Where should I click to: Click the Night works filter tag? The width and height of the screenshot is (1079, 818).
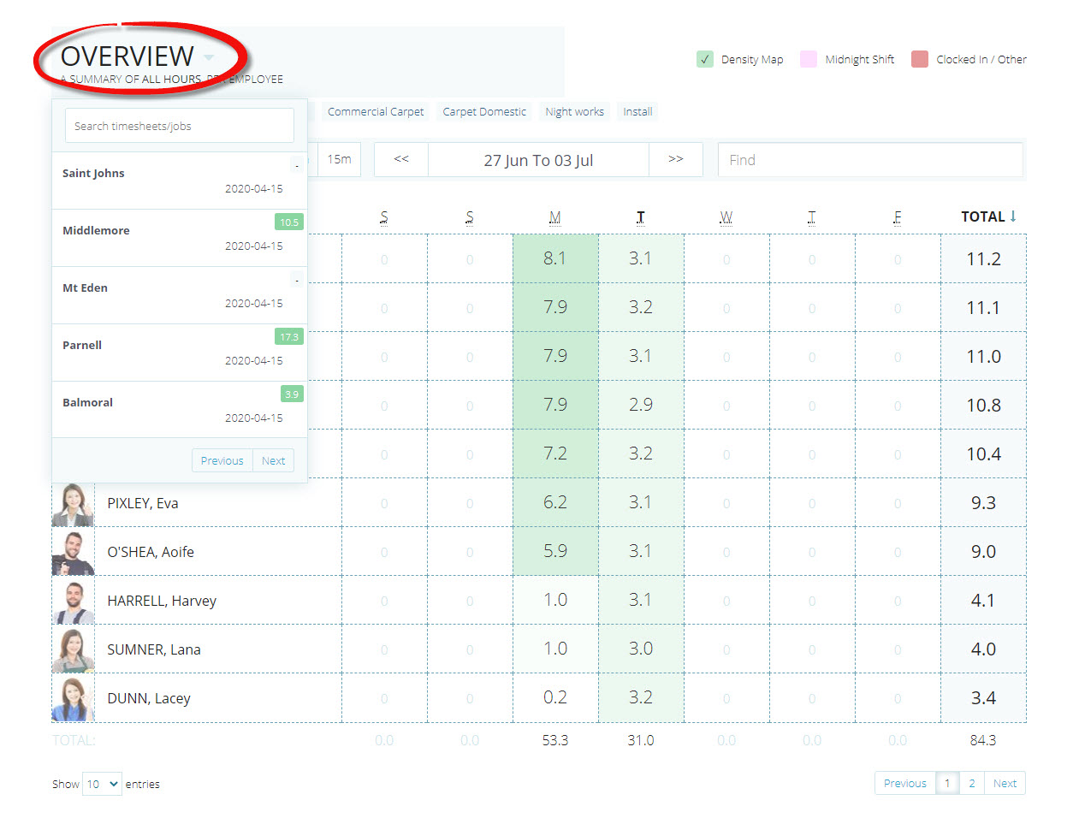(x=574, y=112)
